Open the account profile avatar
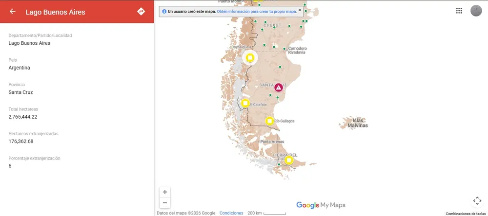The height and width of the screenshot is (216, 488). (476, 11)
